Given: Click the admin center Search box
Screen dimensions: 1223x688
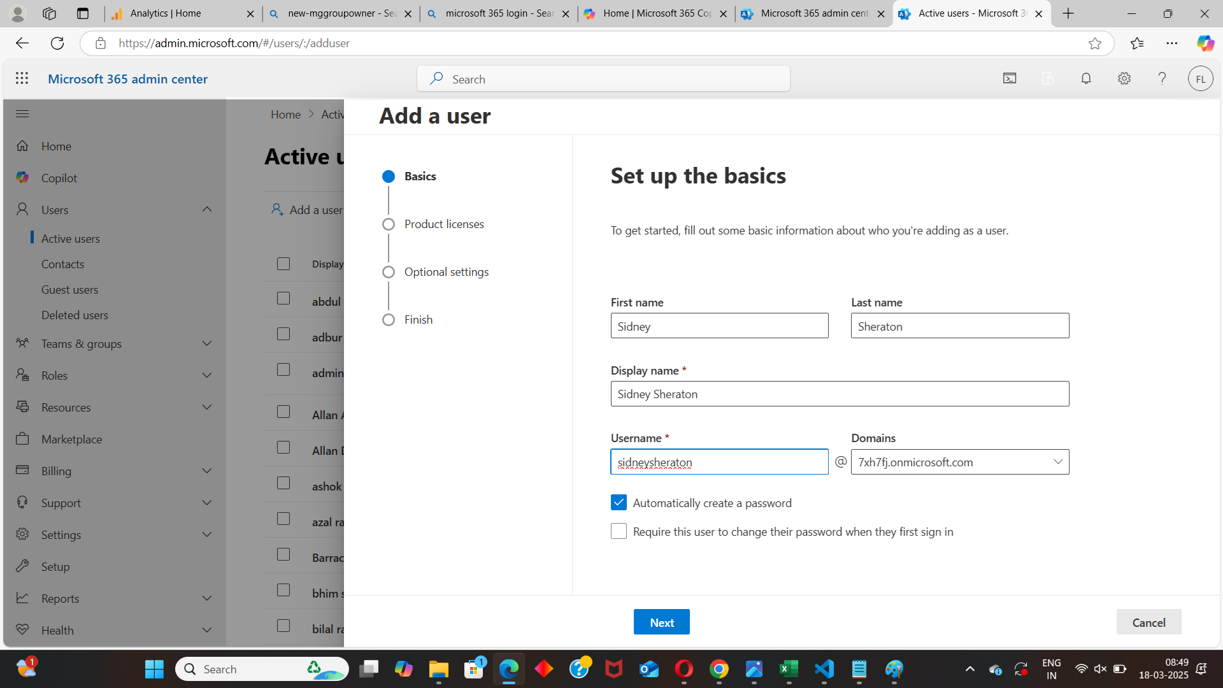Looking at the screenshot, I should click(603, 78).
